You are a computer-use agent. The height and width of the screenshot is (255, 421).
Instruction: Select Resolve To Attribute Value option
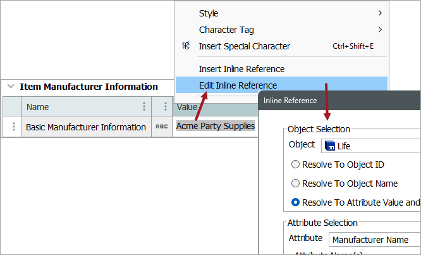(295, 202)
